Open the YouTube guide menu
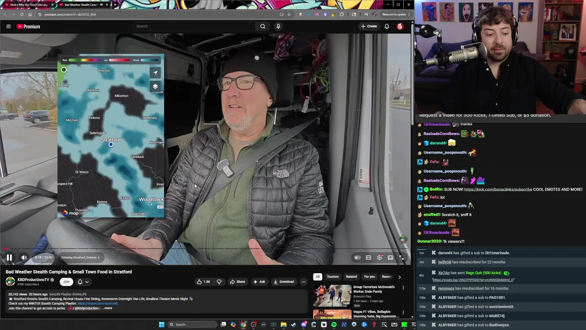Viewport: 586px width, 330px height. (8, 27)
